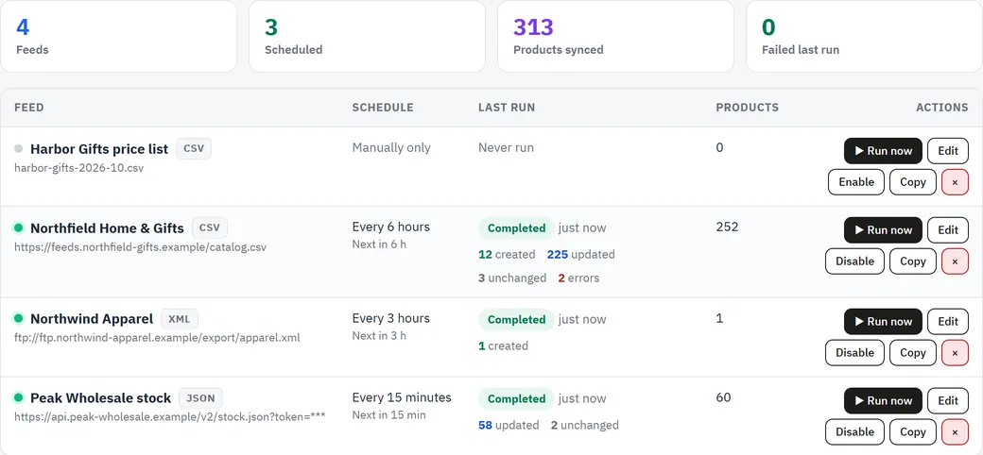Image resolution: width=983 pixels, height=455 pixels.
Task: Click the JSON badge beside Peak Wholesale stock
Action: pos(200,398)
